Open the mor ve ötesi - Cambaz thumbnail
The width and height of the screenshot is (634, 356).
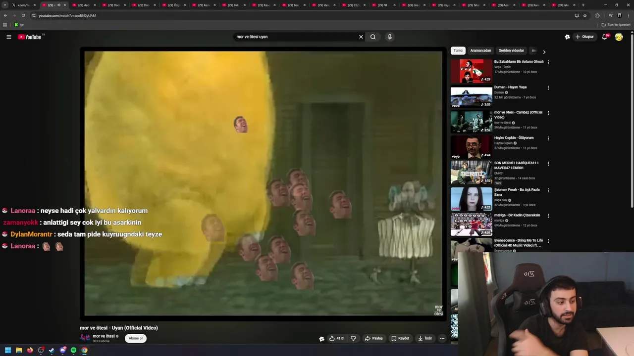pyautogui.click(x=471, y=122)
